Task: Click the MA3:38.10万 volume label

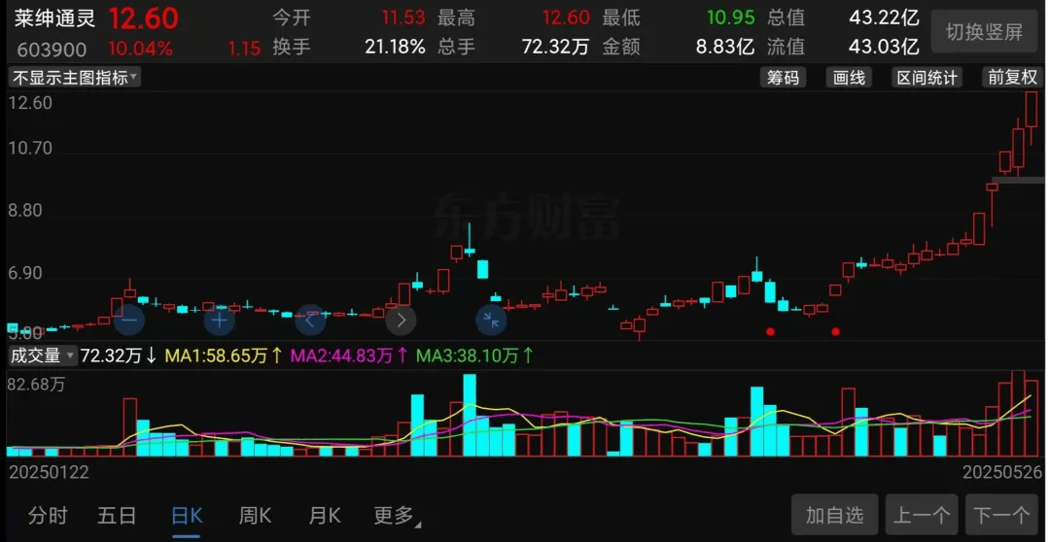Action: pyautogui.click(x=474, y=356)
